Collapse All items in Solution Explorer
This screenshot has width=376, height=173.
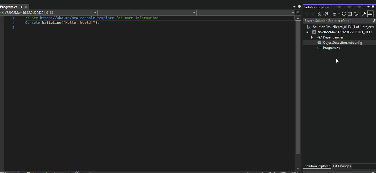click(350, 14)
